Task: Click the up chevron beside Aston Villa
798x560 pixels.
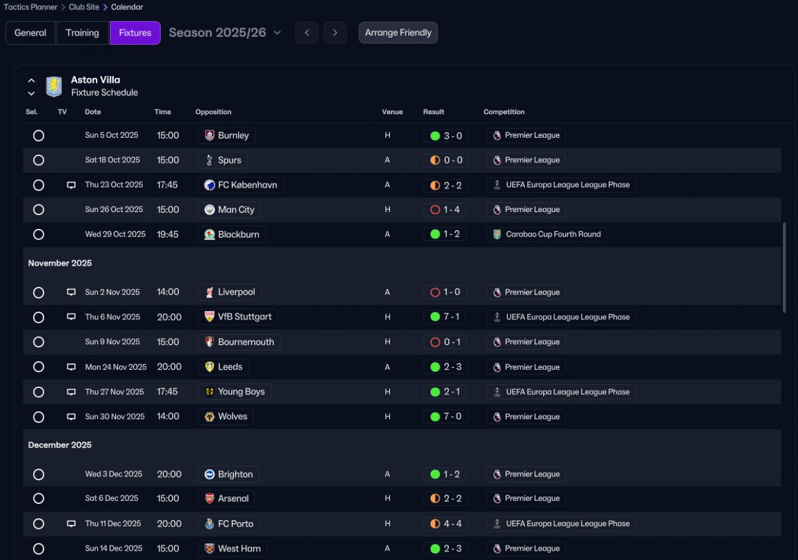Action: [31, 80]
